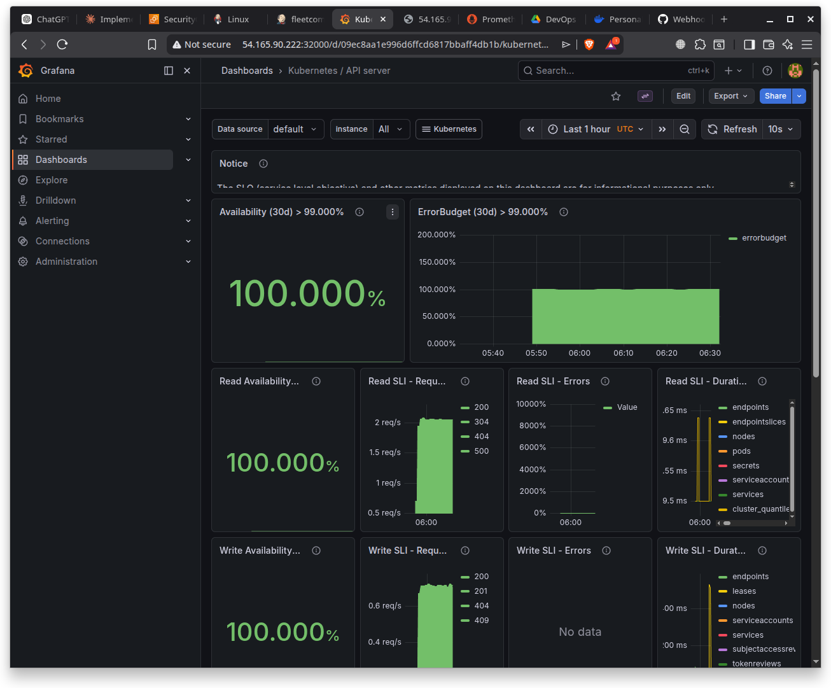The height and width of the screenshot is (688, 831).
Task: Click the Share button
Action: tap(775, 96)
